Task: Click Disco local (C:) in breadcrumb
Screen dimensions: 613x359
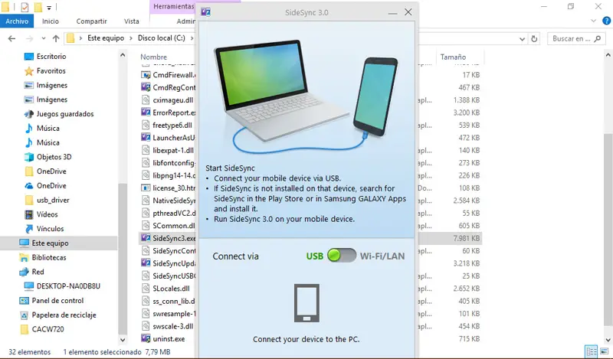Action: pyautogui.click(x=162, y=38)
